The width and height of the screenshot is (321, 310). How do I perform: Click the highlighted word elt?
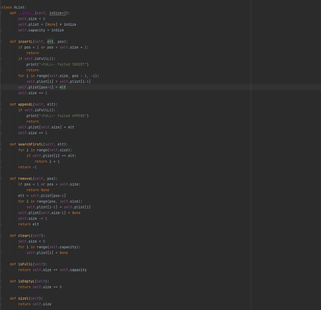click(50, 41)
